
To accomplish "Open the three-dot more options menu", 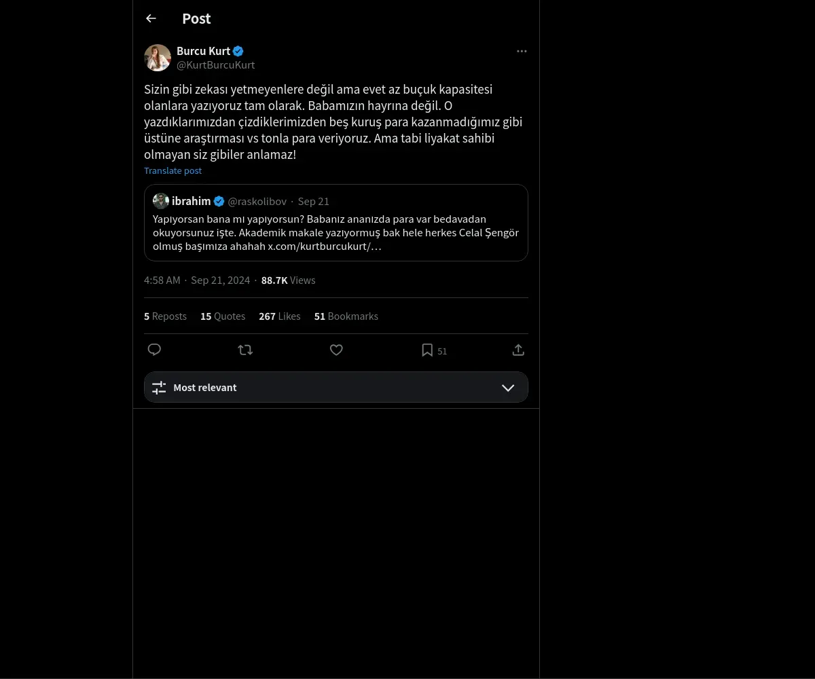I will pos(522,51).
